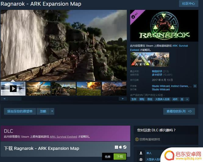Open underlined ARK: Survival Evolved link in DLC banner
203x162 pixels.
coord(63,137)
